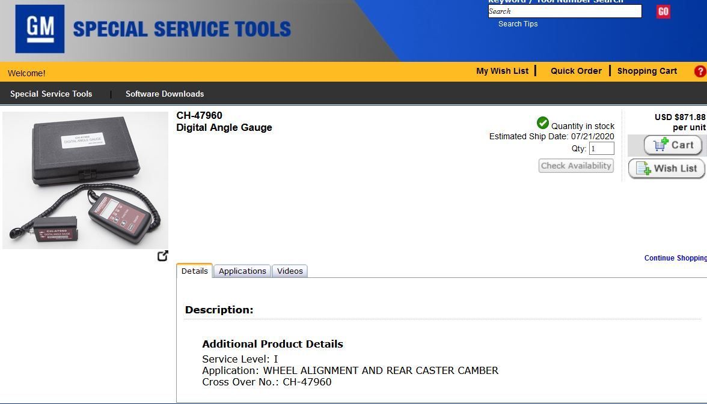
Task: Click the green quantity-in-stock checkmark icon
Action: (542, 122)
